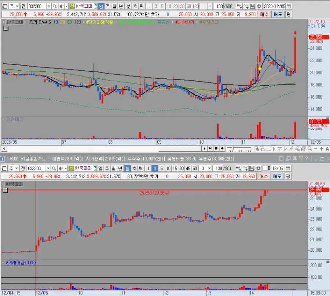
Task: Click add-line-indicator icon in upper toolbar
Action: (x=246, y=6)
